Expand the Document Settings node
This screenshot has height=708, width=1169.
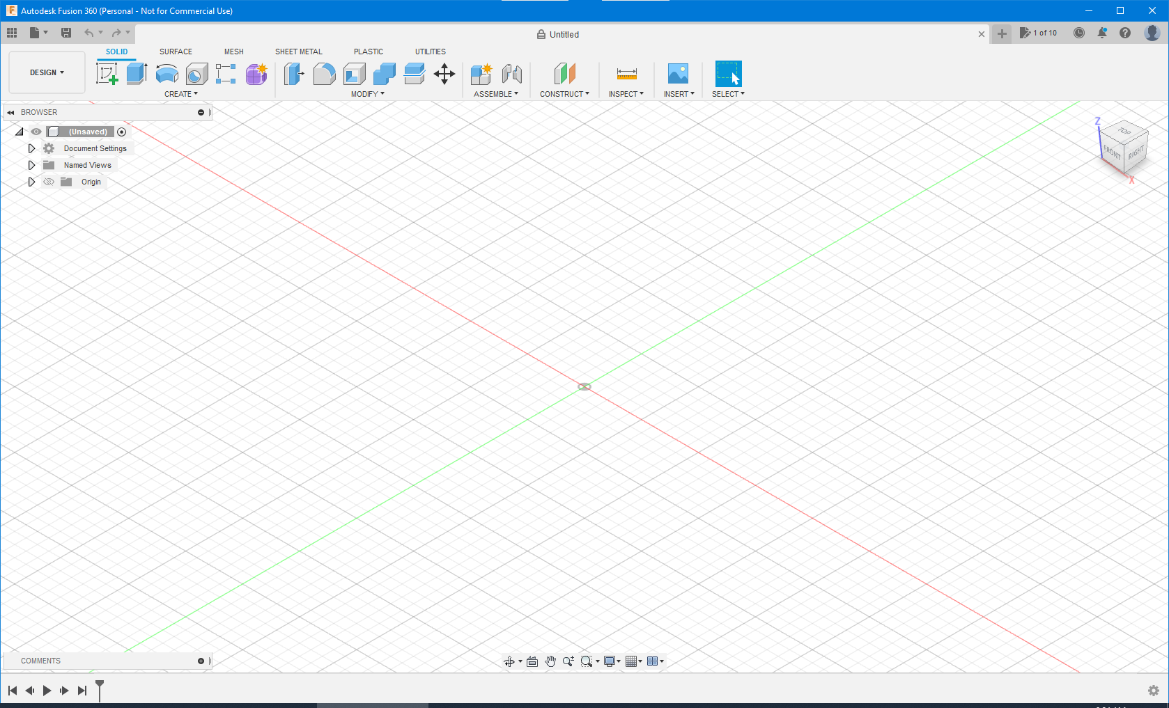tap(31, 148)
